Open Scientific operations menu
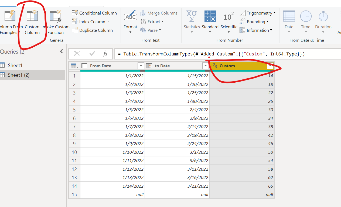Image resolution: width=341 pixels, height=207 pixels. [229, 22]
